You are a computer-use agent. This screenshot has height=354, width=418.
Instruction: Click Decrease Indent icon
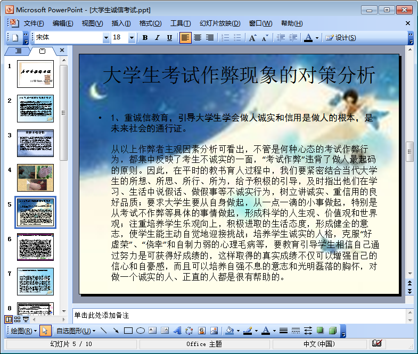[x=281, y=38]
